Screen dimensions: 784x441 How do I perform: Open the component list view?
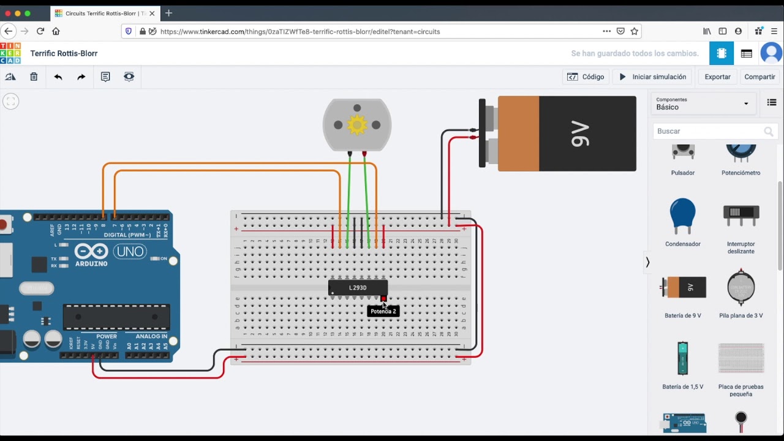(746, 53)
